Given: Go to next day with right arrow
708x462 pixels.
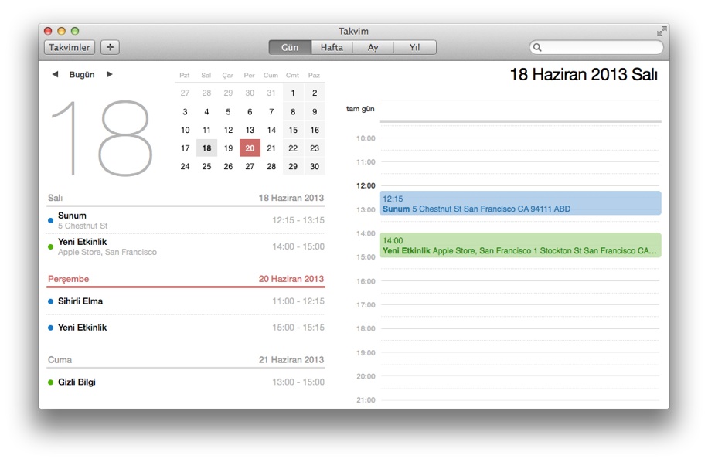Looking at the screenshot, I should 110,75.
